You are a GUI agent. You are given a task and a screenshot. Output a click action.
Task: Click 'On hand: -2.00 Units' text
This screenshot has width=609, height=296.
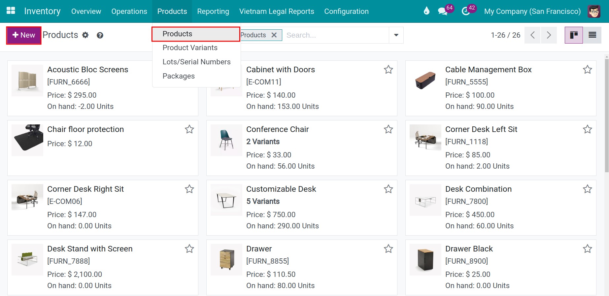point(81,107)
